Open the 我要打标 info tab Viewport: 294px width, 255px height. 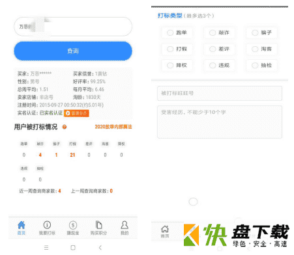pyautogui.click(x=47, y=228)
